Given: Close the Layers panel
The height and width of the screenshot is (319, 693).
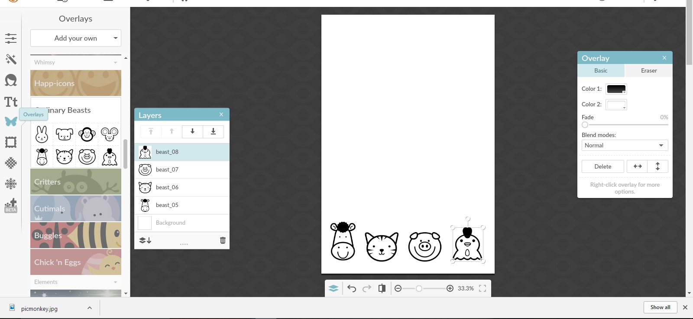Looking at the screenshot, I should tap(221, 115).
